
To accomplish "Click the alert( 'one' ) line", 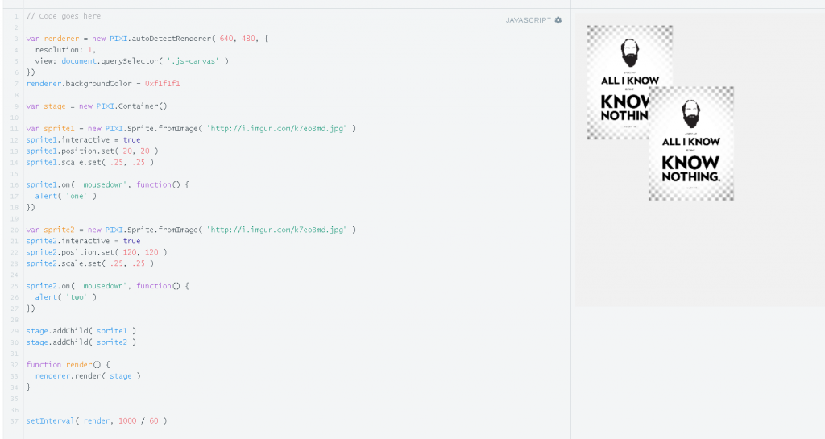I will pyautogui.click(x=66, y=196).
